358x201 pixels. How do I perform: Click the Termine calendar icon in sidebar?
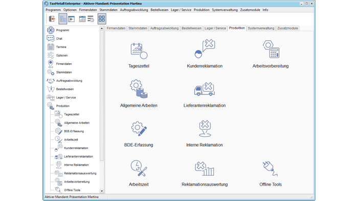point(51,46)
